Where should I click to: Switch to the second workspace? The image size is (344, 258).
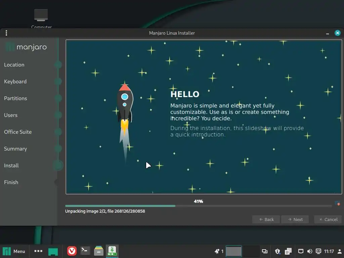(x=251, y=251)
